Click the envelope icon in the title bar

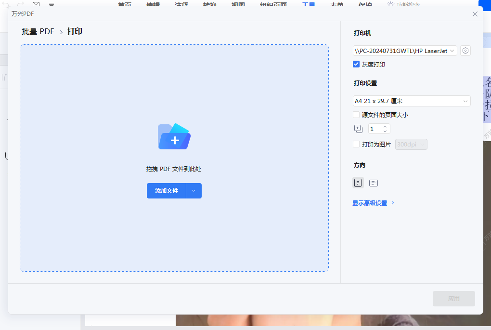pos(36,5)
